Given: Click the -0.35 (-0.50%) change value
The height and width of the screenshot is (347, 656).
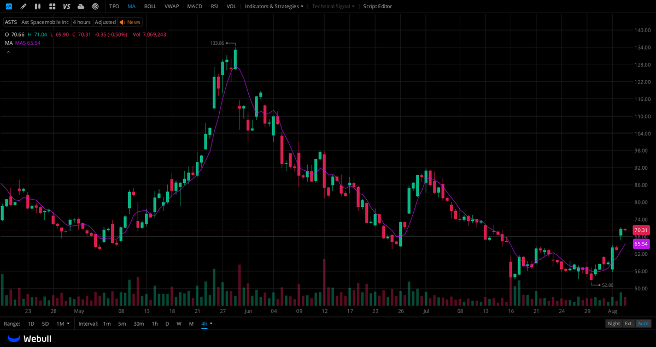Looking at the screenshot, I should point(111,34).
